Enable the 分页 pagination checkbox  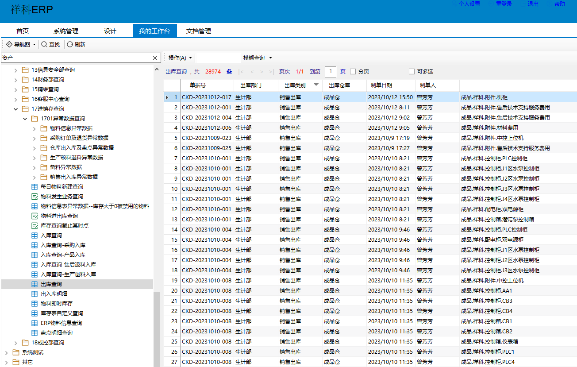[x=353, y=72]
